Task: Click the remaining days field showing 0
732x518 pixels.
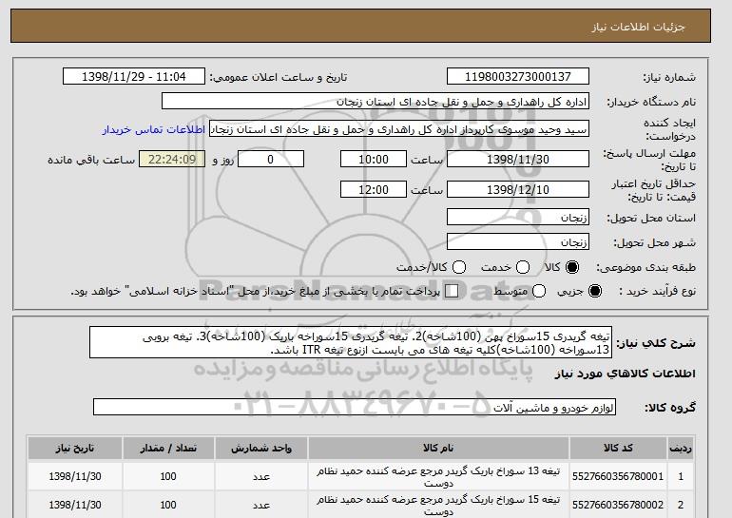Action: [271, 159]
